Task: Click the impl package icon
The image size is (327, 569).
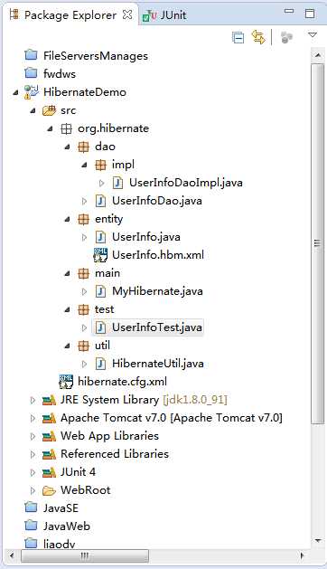Action: [x=100, y=165]
